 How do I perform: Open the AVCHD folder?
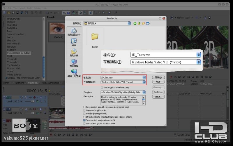coord(95,39)
